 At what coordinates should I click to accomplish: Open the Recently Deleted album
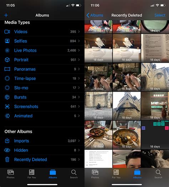pyautogui.click(x=42, y=159)
